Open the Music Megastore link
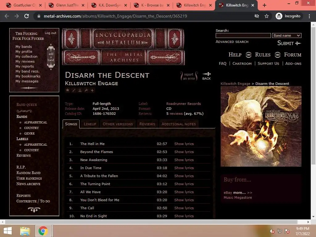The width and height of the screenshot is (316, 237). (238, 197)
